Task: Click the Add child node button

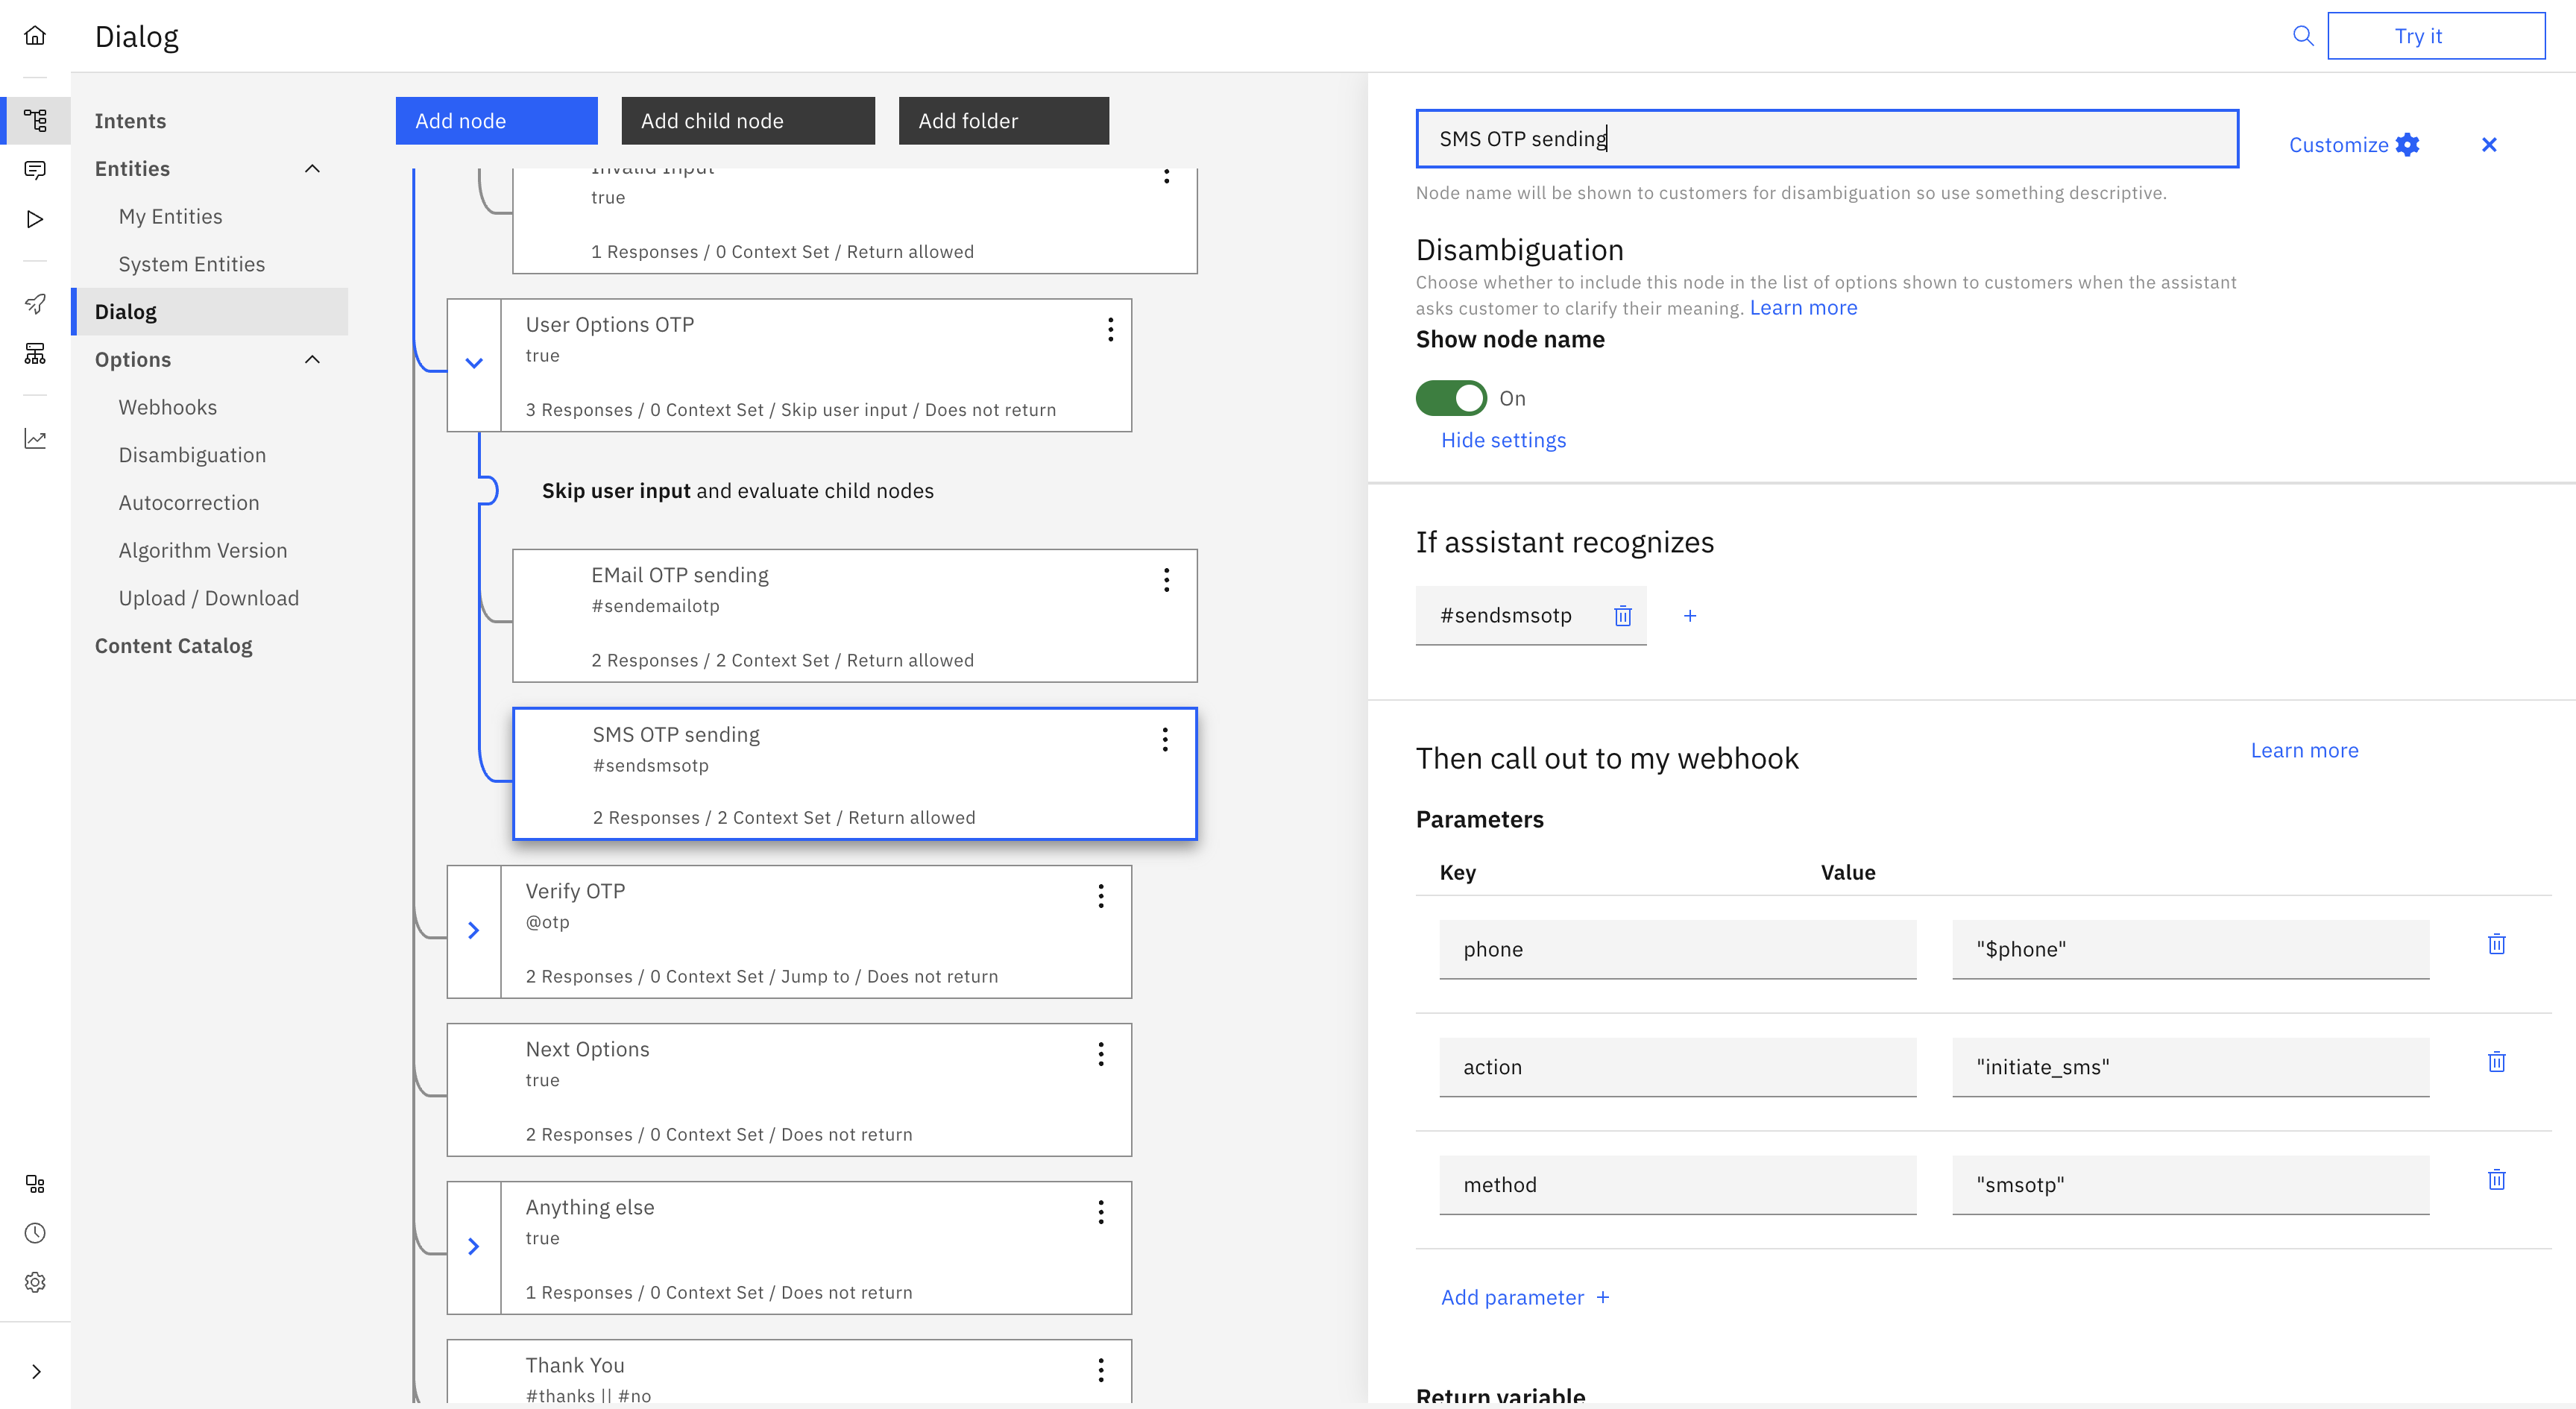Action: pyautogui.click(x=747, y=121)
